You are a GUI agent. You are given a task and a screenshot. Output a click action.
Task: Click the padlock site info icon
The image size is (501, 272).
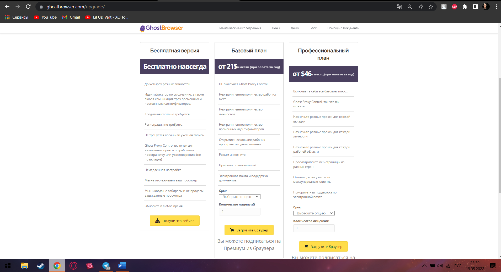[x=41, y=7]
